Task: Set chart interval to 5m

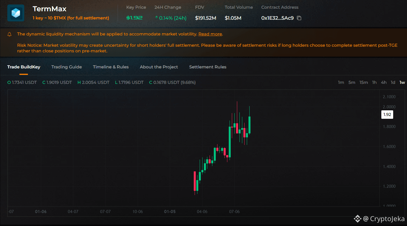Action: click(x=352, y=82)
